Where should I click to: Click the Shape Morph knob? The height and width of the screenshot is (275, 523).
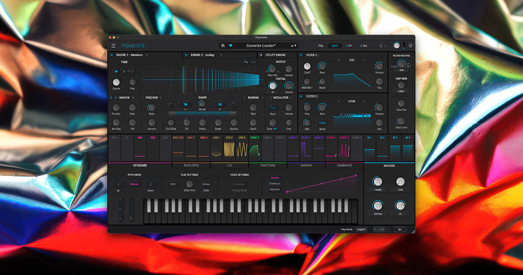point(202,104)
